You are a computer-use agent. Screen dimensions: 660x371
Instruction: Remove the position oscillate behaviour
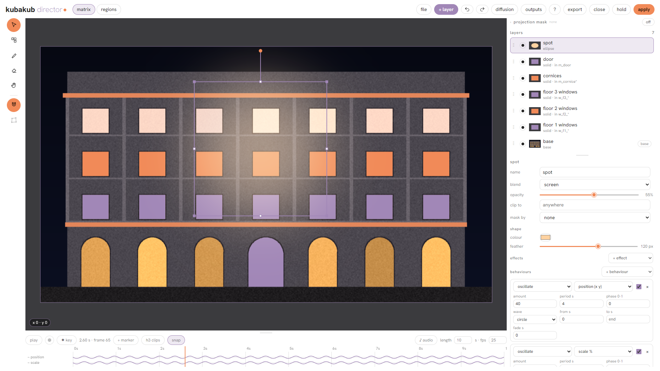(x=647, y=287)
